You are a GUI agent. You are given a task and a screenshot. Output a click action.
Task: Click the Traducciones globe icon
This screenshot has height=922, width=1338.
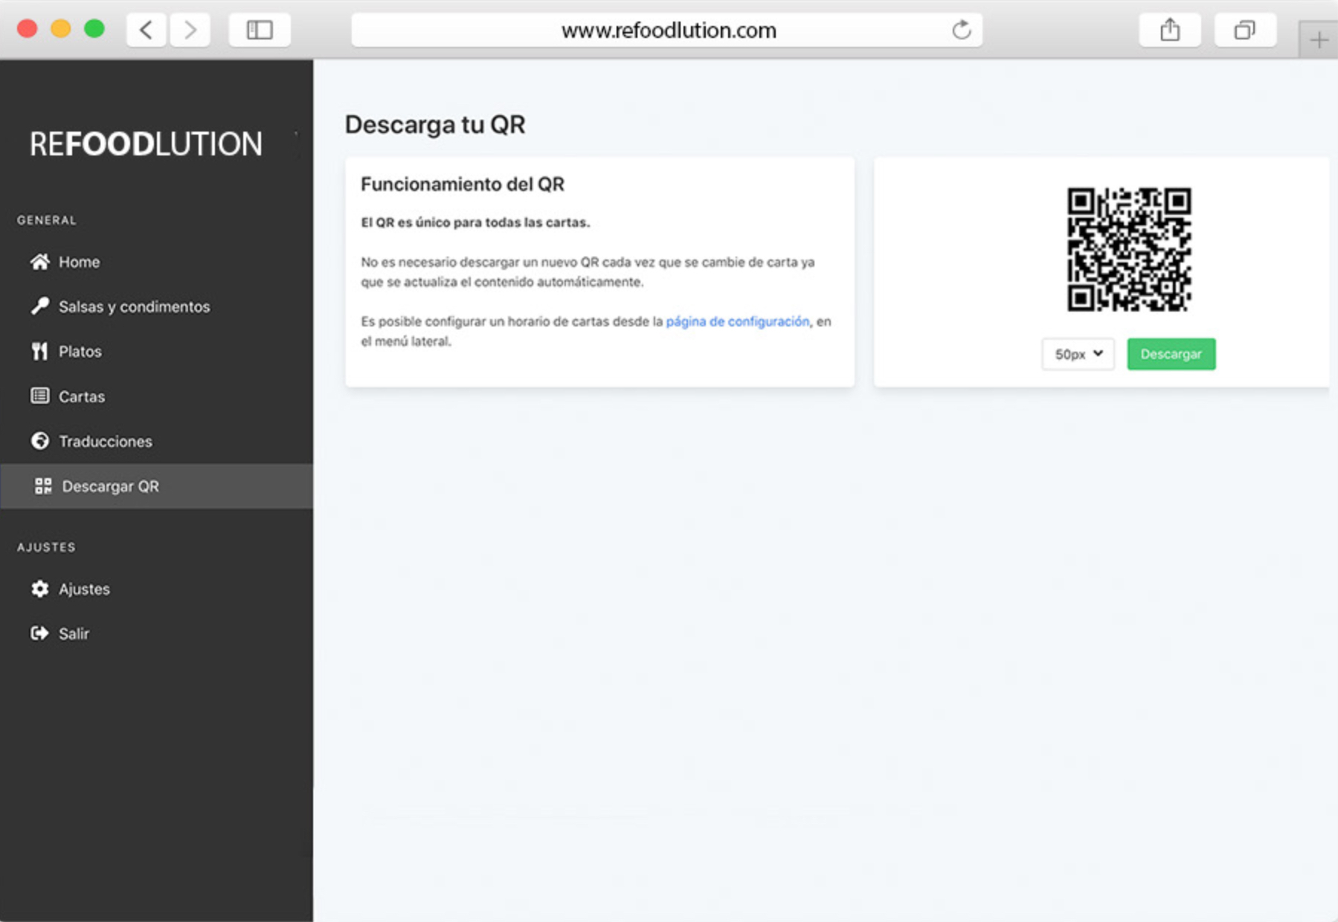[39, 441]
